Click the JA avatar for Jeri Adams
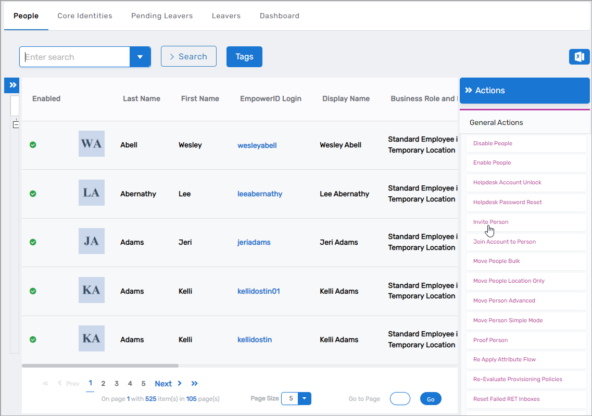The height and width of the screenshot is (416, 592). (92, 242)
